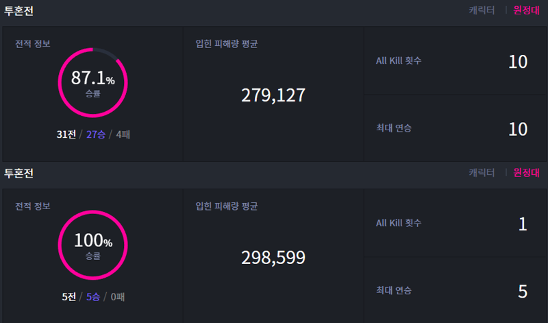Image resolution: width=548 pixels, height=323 pixels.
Task: Switch to 캐릭터 tab above the 87.1% panel
Action: pos(482,10)
